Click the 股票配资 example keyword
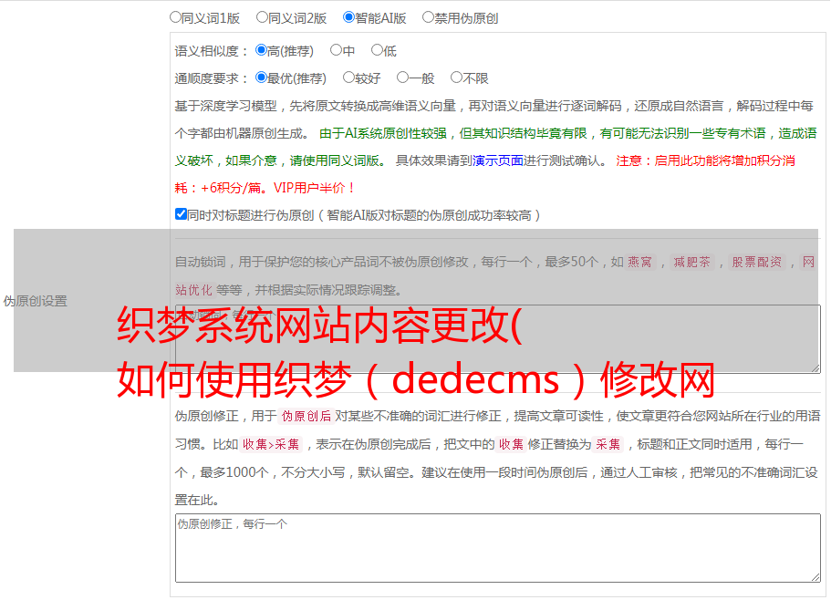 [x=757, y=262]
